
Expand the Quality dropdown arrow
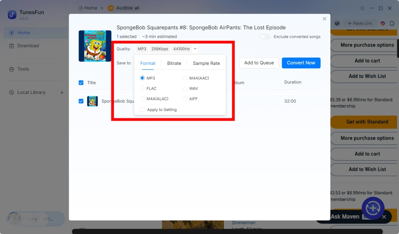[x=195, y=49]
